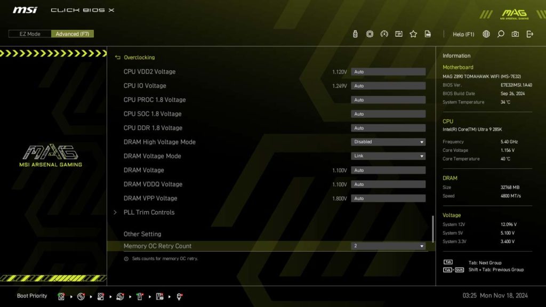This screenshot has height=307, width=546.
Task: Select the Memory OC Retry Count row
Action: point(271,246)
